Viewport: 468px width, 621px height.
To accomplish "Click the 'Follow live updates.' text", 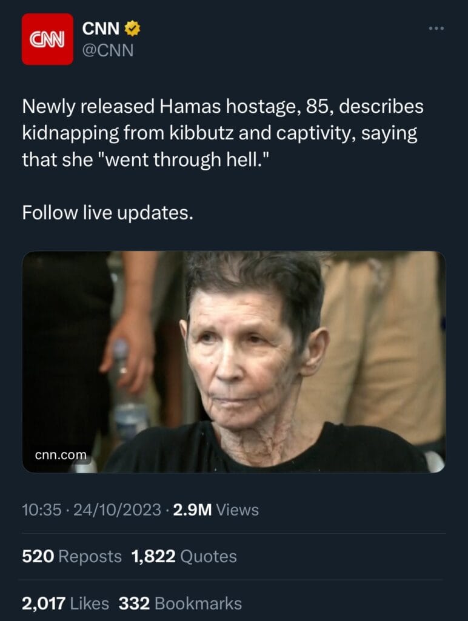I will pyautogui.click(x=108, y=213).
